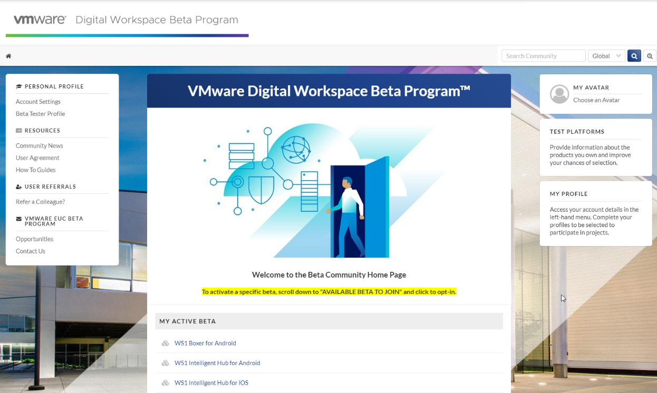
Task: Click the graduation cap icon beside Personal Profile
Action: click(x=18, y=86)
